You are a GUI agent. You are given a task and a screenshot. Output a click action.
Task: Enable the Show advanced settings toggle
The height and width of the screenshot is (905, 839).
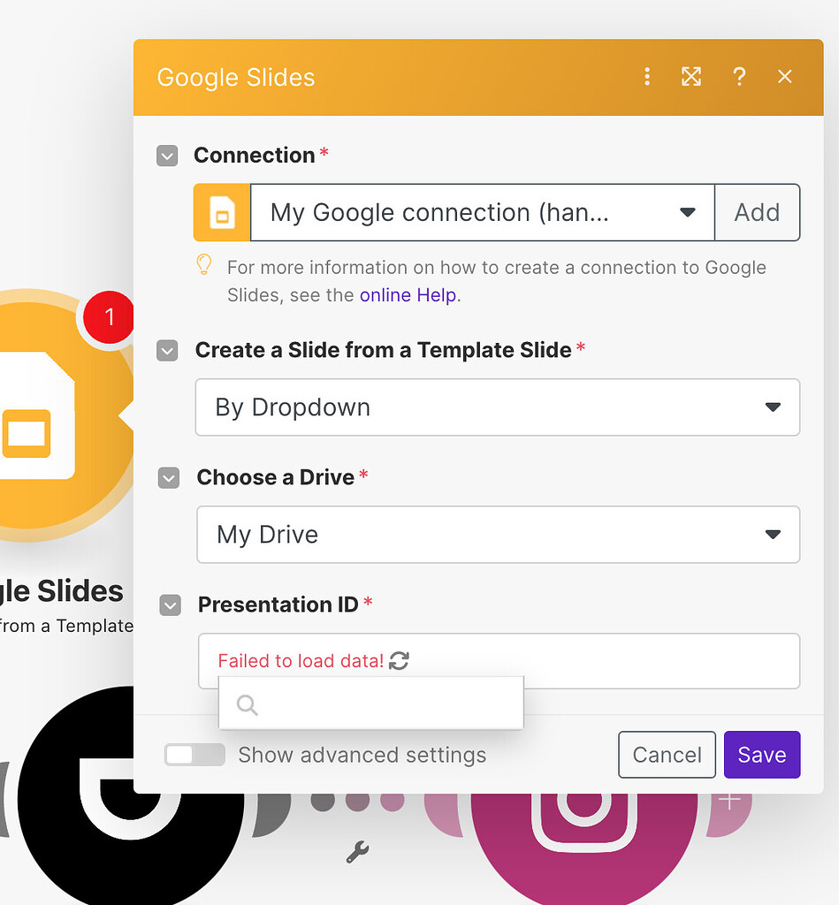tap(194, 755)
